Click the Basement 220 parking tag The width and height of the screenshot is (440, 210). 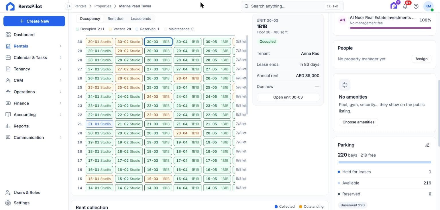click(x=353, y=205)
